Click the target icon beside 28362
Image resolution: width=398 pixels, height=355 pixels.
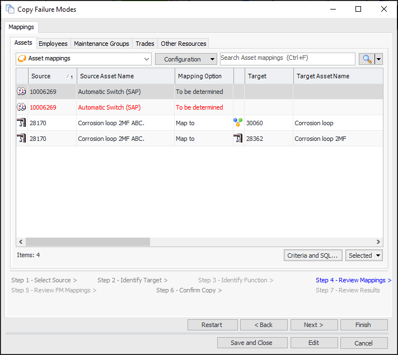[238, 139]
